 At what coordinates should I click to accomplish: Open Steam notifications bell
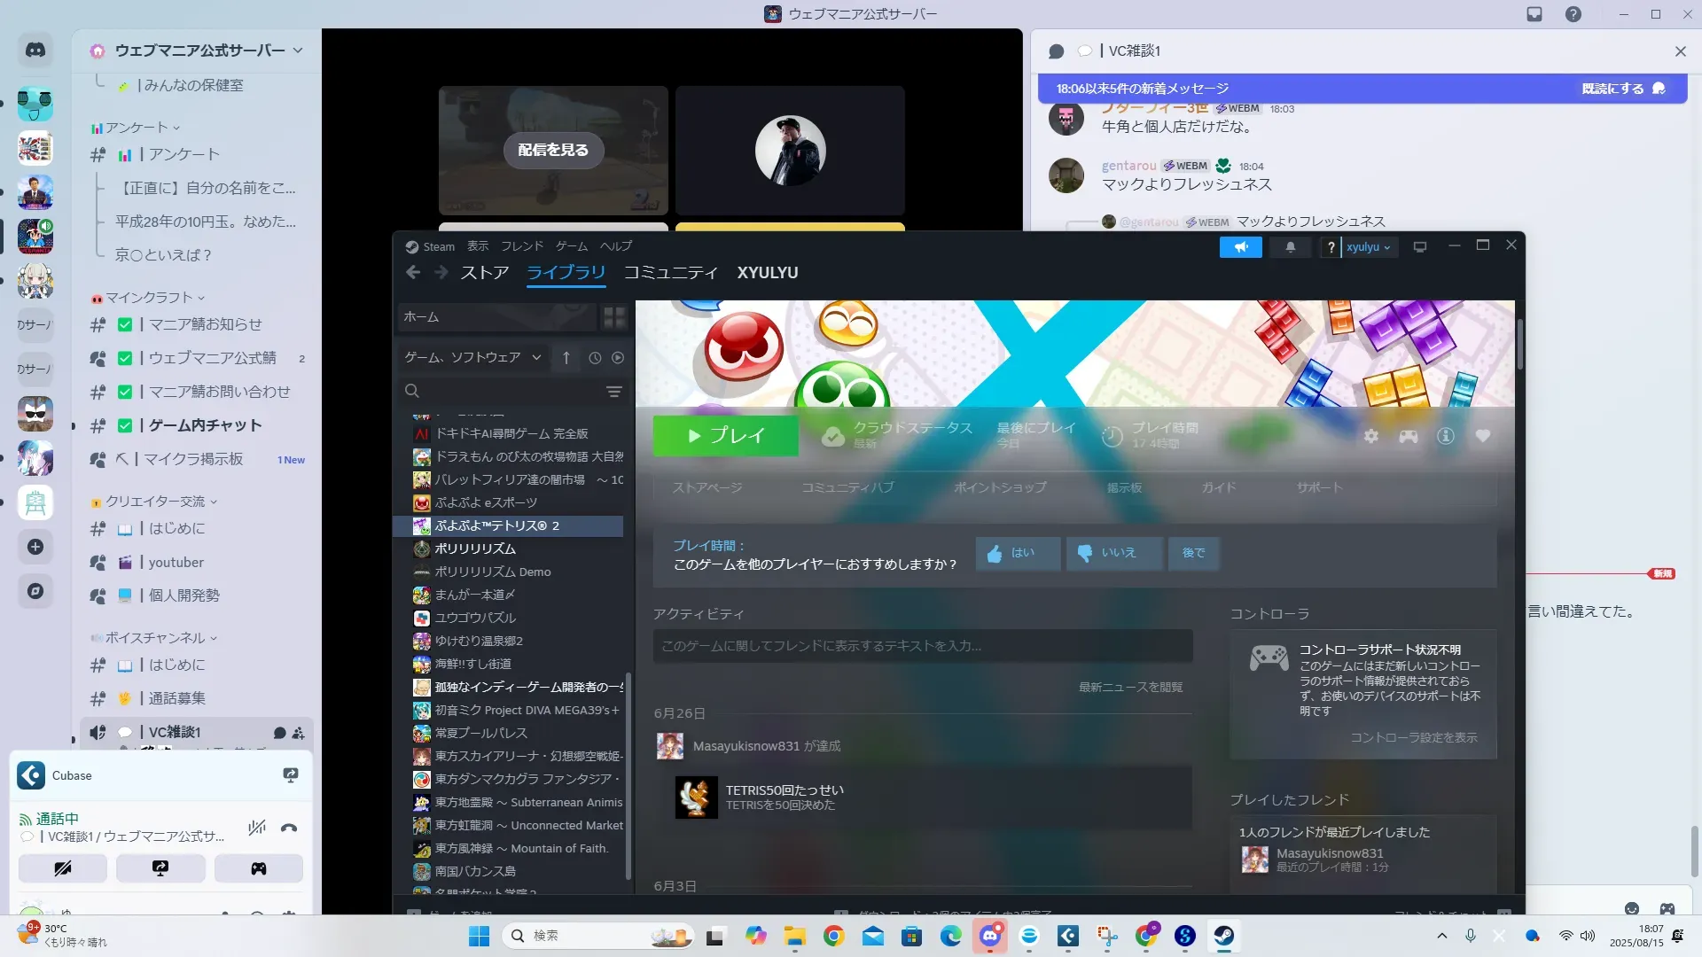pos(1291,247)
